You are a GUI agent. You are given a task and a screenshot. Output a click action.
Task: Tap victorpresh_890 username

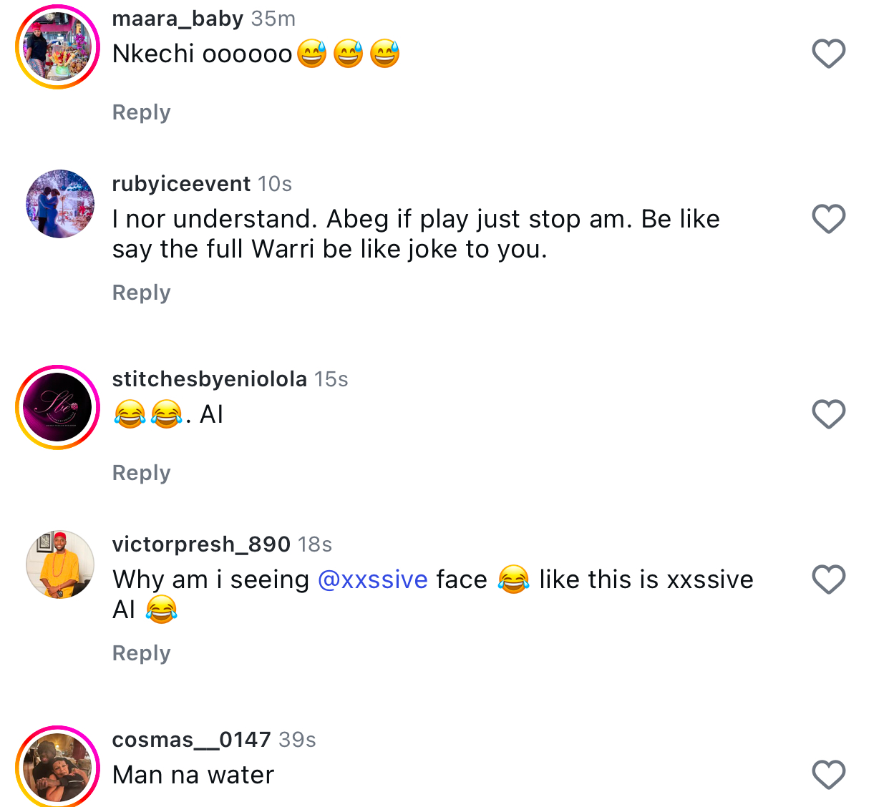[x=201, y=544]
